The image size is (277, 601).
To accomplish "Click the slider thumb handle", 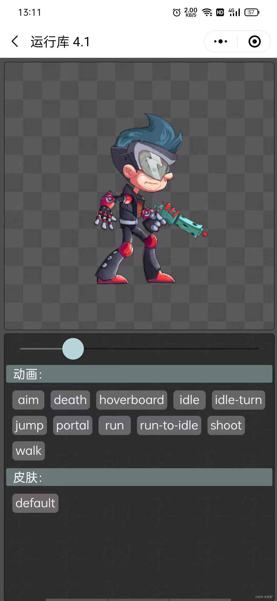I will click(73, 349).
